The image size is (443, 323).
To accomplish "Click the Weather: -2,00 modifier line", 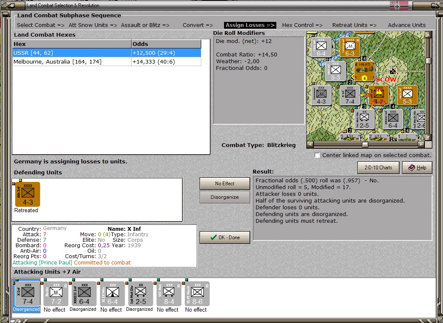I will [237, 61].
